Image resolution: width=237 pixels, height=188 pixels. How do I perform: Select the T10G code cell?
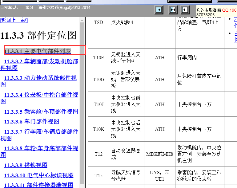[x=98, y=79]
